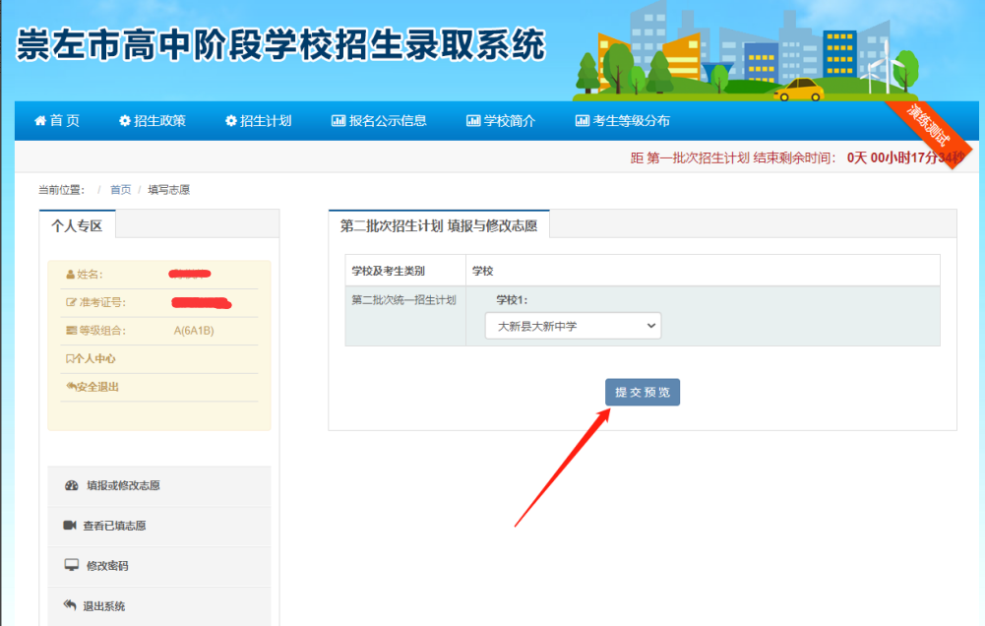Click the monitor icon beside 修改密码
985x626 pixels.
71,565
